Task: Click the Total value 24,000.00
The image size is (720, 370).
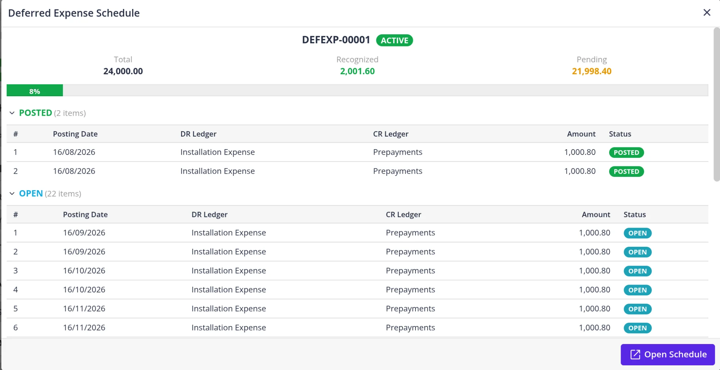Action: click(x=123, y=71)
